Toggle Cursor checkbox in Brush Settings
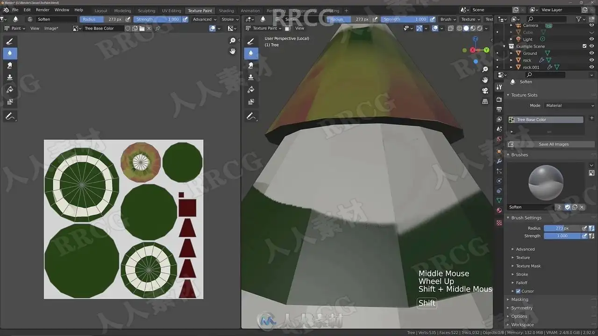Screen dimensions: 598x336 click(518, 291)
